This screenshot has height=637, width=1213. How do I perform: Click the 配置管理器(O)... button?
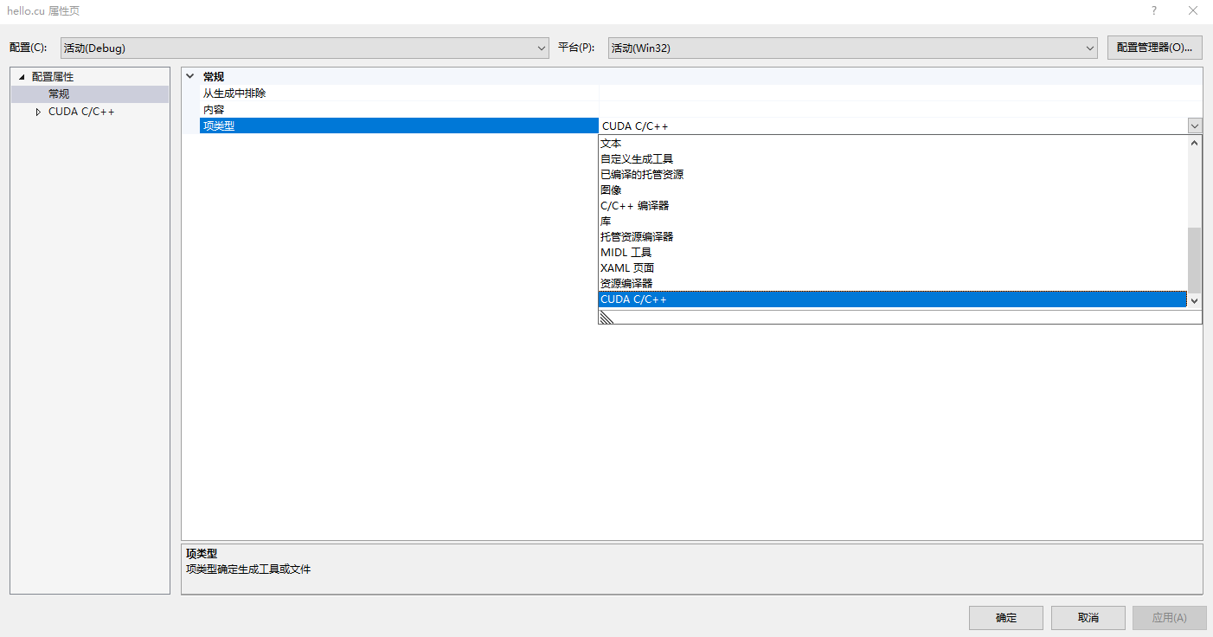(1155, 48)
